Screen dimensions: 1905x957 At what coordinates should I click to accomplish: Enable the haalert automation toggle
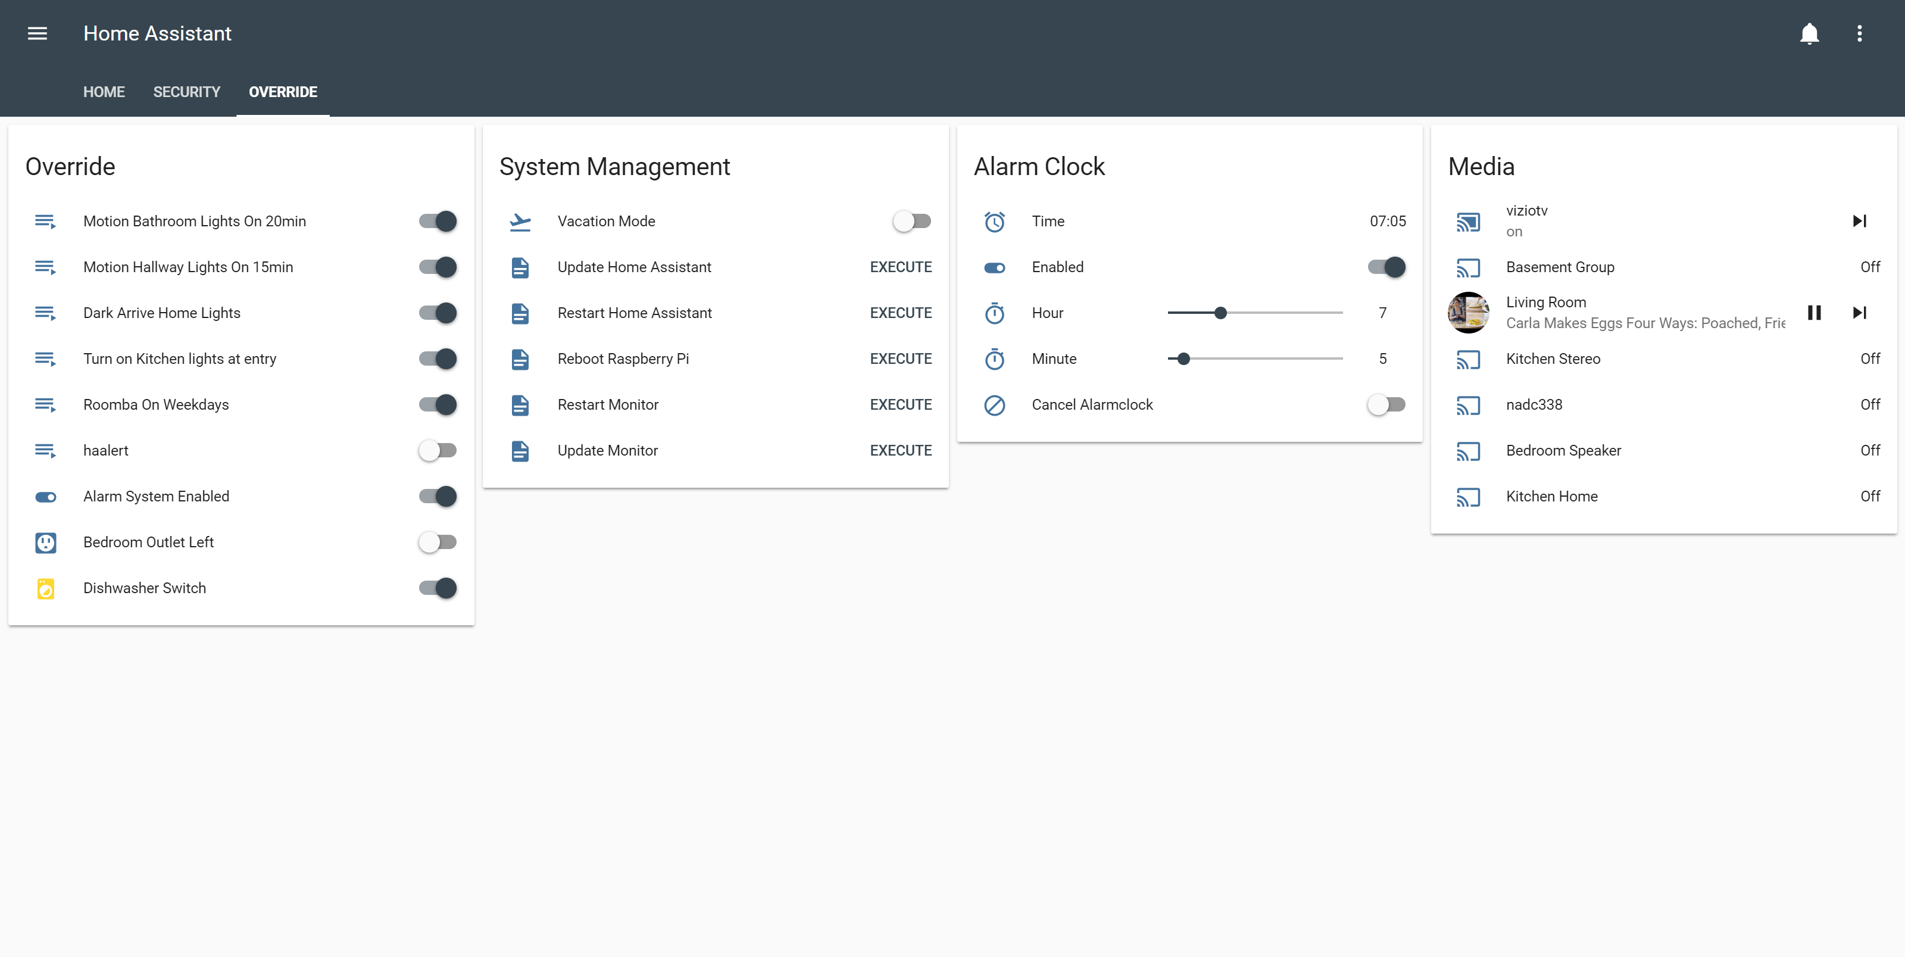(x=437, y=450)
